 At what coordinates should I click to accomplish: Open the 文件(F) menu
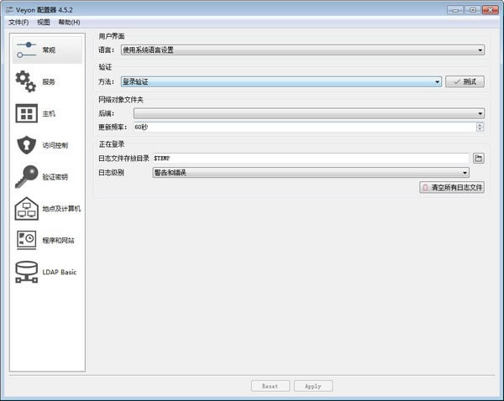18,22
